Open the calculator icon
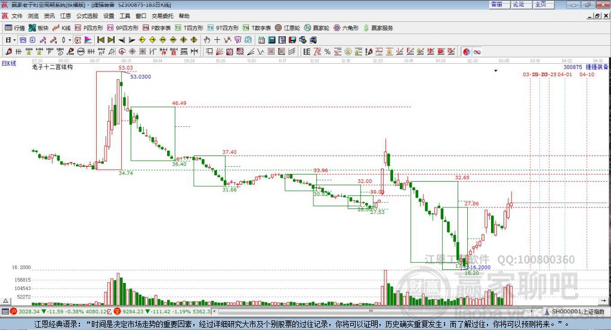The width and height of the screenshot is (611, 330). pos(271,40)
